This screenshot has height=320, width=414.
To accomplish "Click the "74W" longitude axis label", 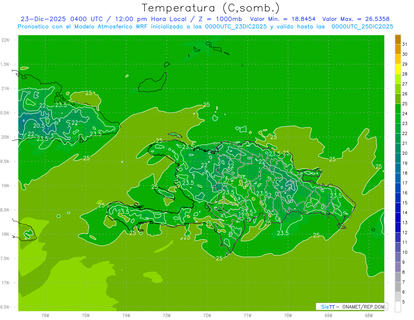I will (126, 316).
